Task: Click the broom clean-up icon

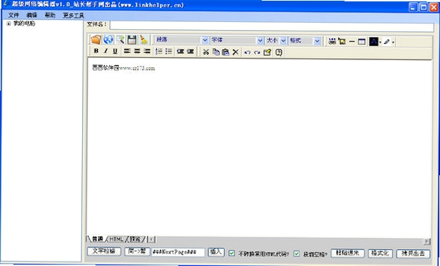Action: click(x=144, y=40)
